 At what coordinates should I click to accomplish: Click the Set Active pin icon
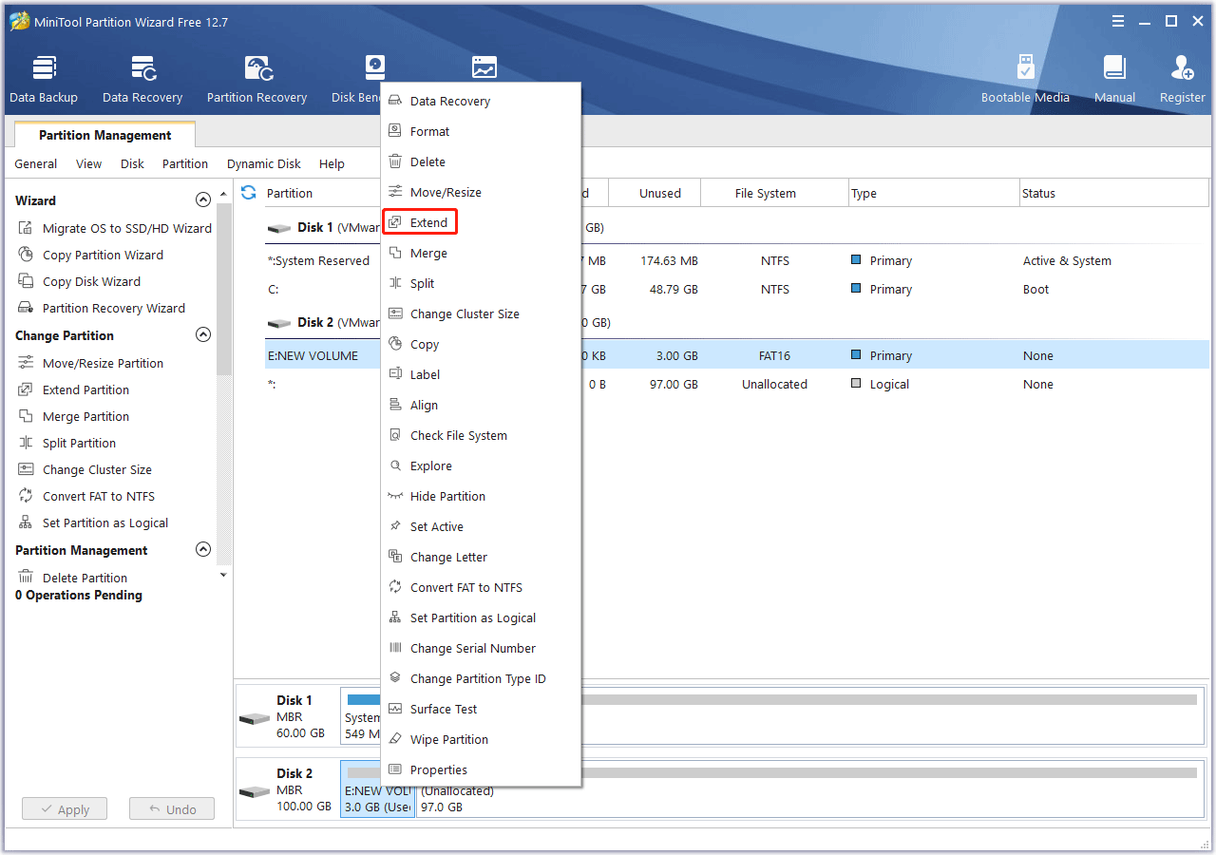[x=395, y=526]
